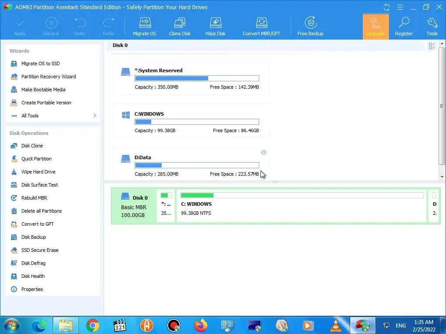Click the D:Data usage bar
The height and width of the screenshot is (334, 446).
coord(197,165)
